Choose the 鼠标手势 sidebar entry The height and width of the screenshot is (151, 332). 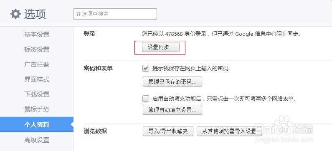point(37,109)
